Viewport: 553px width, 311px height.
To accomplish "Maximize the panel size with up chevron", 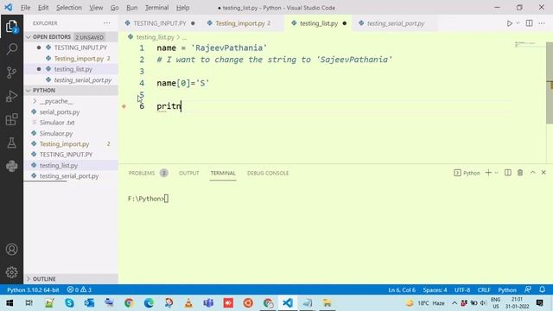I will pos(532,173).
